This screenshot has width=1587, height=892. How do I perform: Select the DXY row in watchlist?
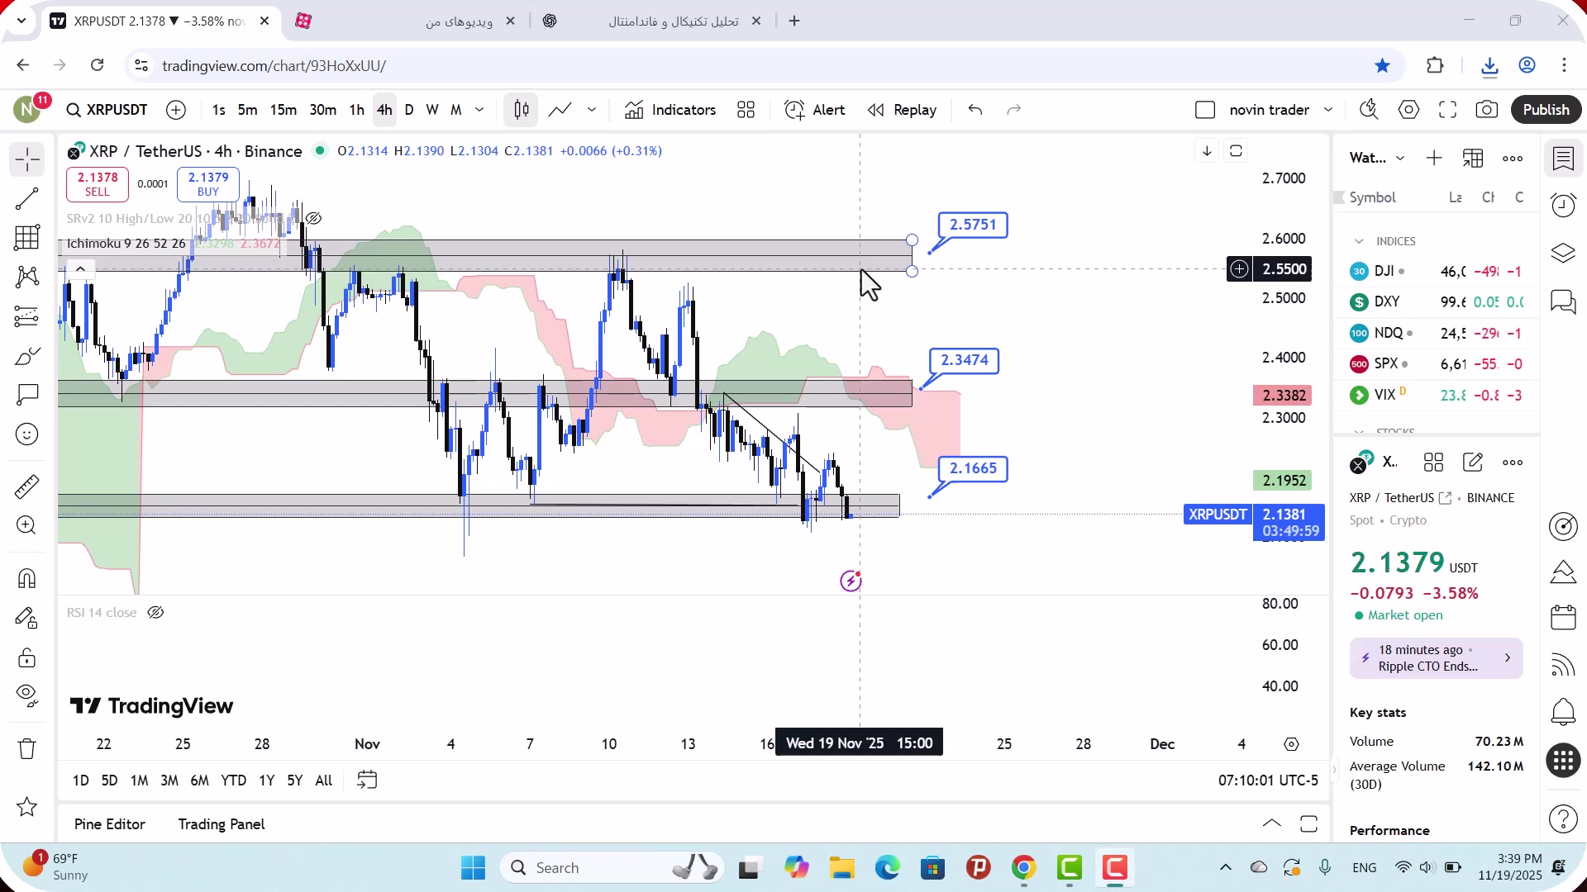pos(1436,302)
